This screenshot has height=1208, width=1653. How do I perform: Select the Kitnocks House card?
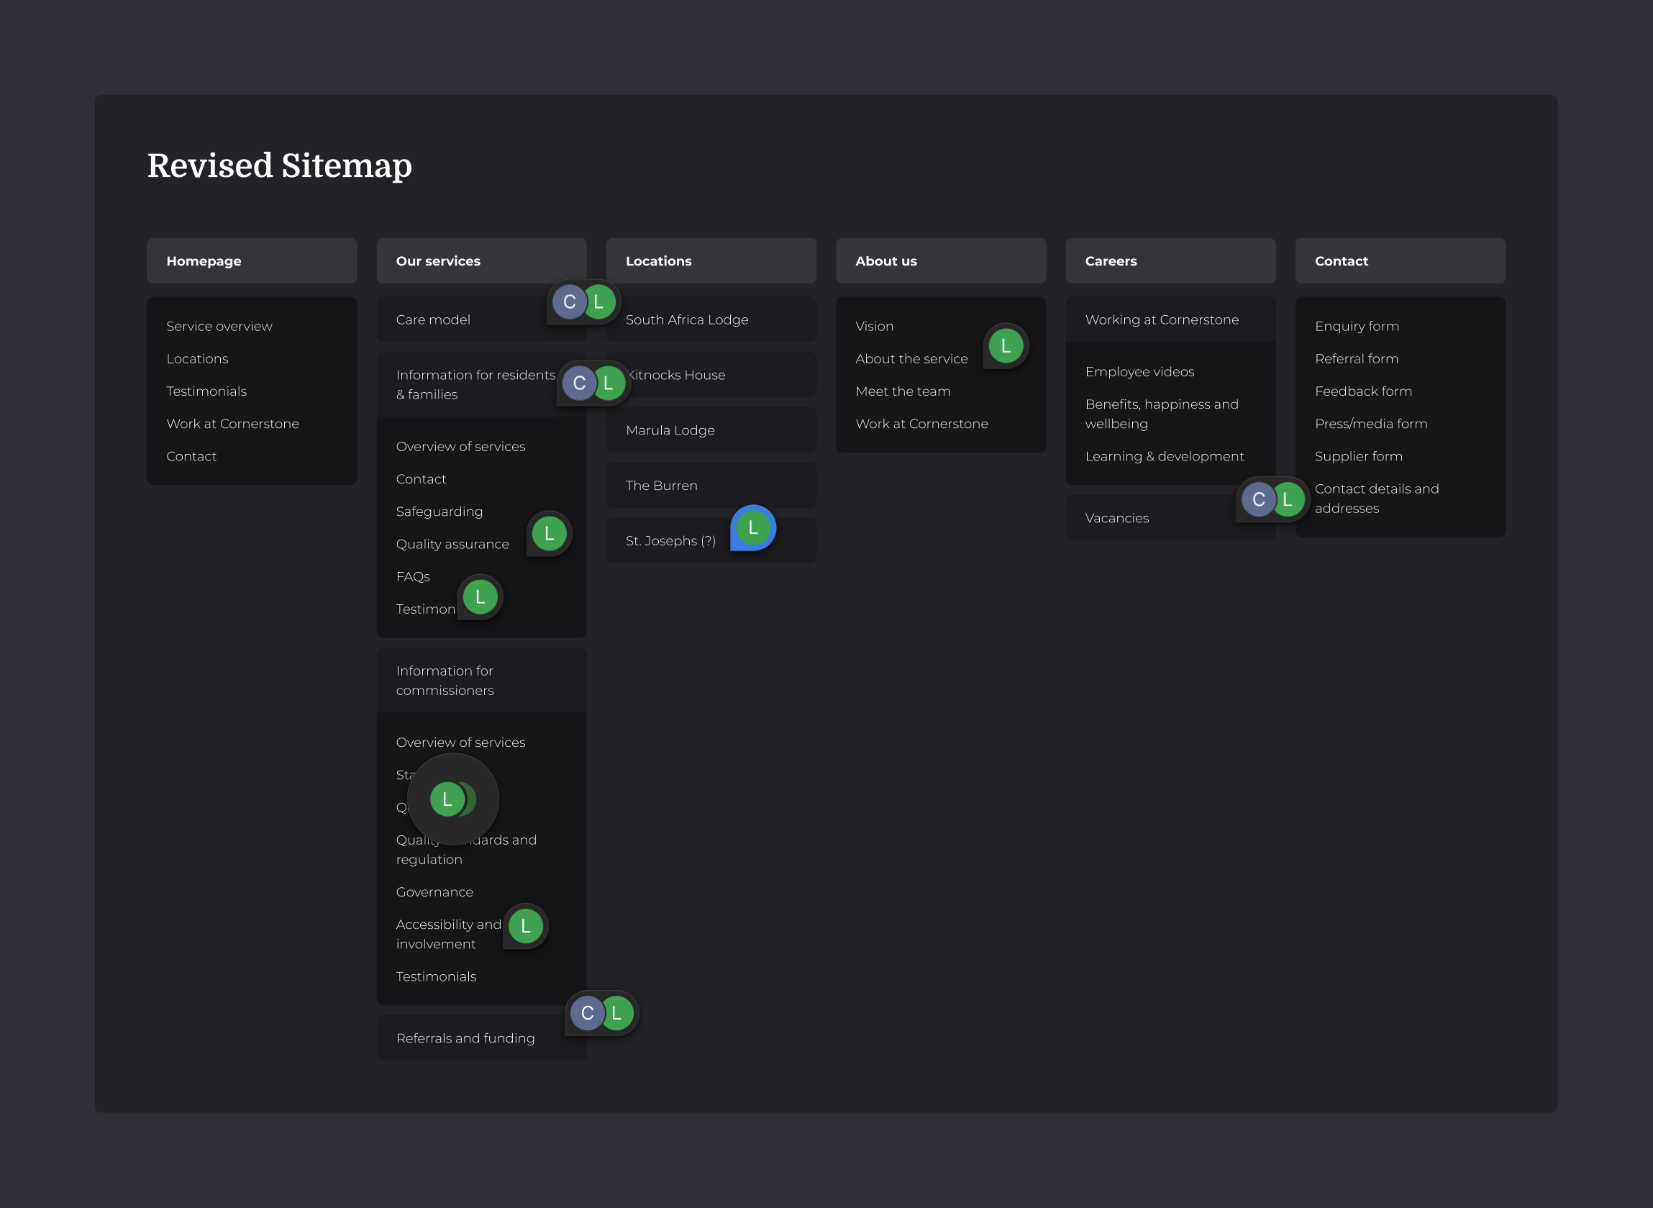click(711, 375)
